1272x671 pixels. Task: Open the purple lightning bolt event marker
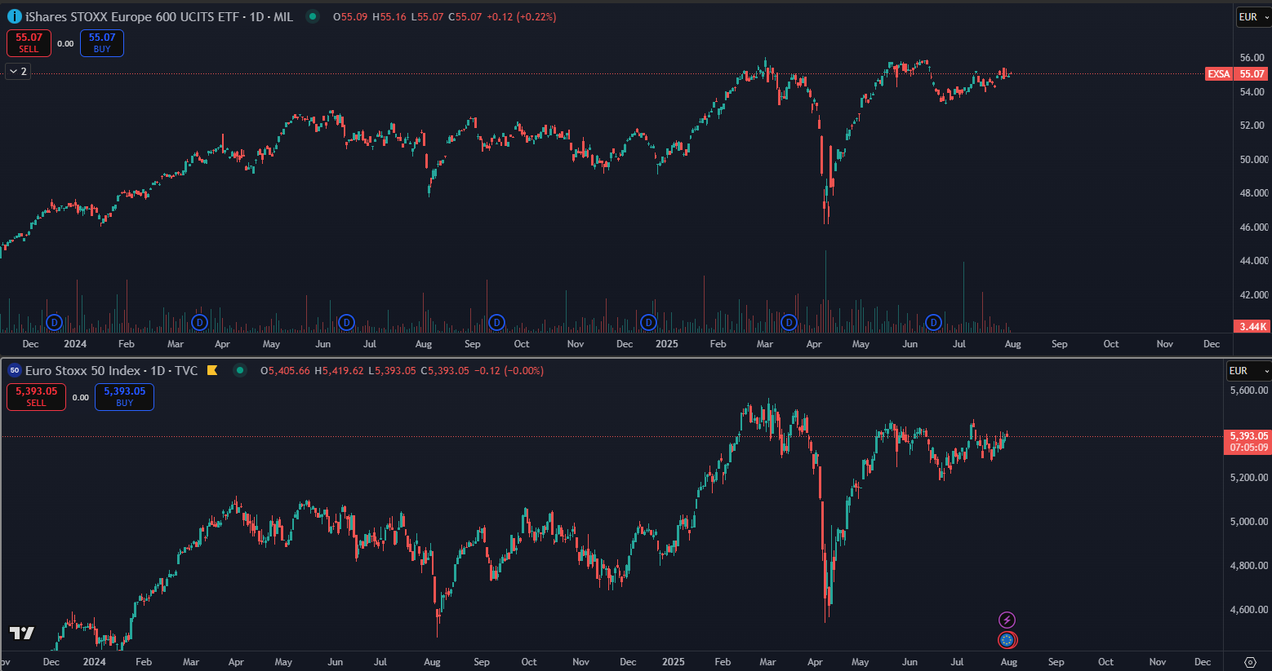1007,620
